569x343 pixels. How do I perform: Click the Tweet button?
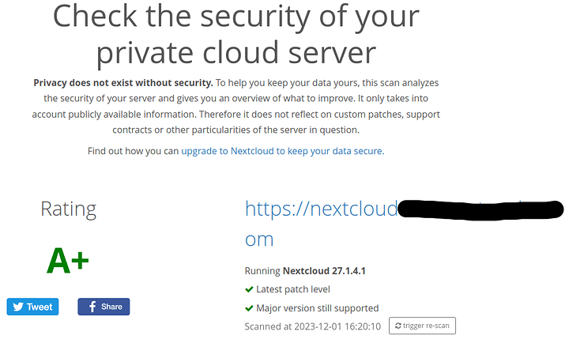32,307
